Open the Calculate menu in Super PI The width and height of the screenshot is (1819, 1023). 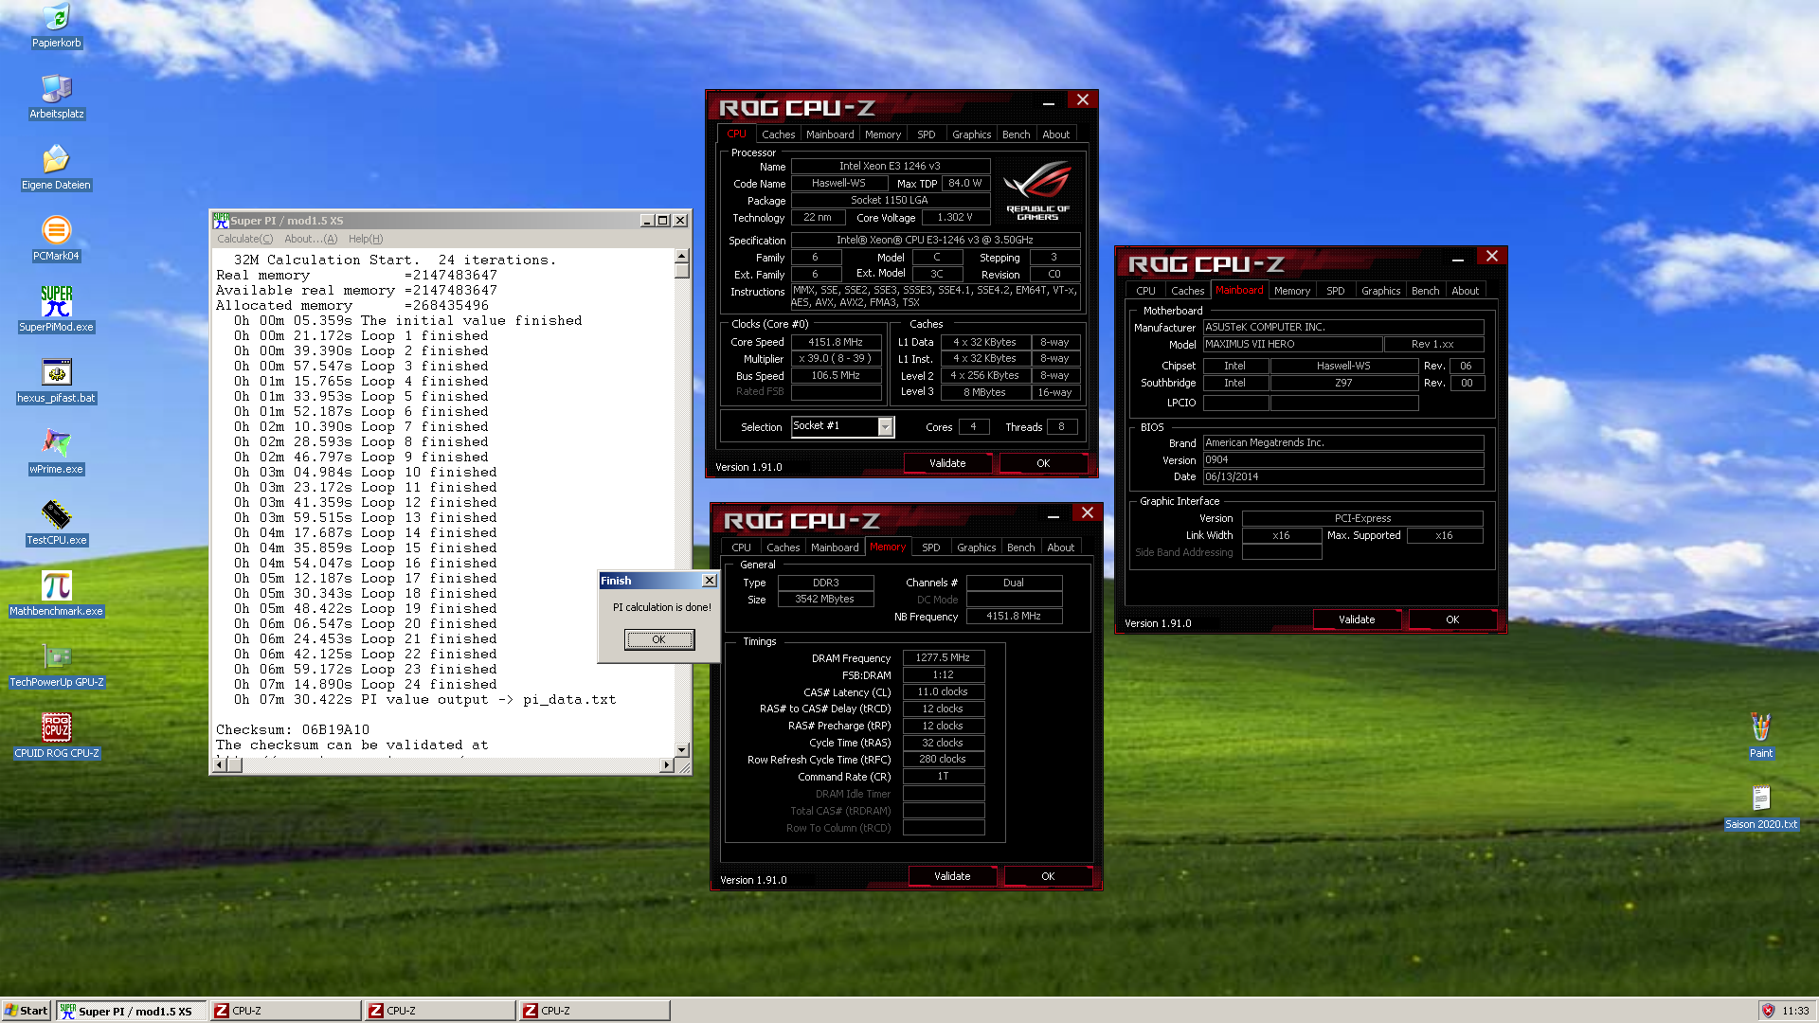pyautogui.click(x=244, y=239)
